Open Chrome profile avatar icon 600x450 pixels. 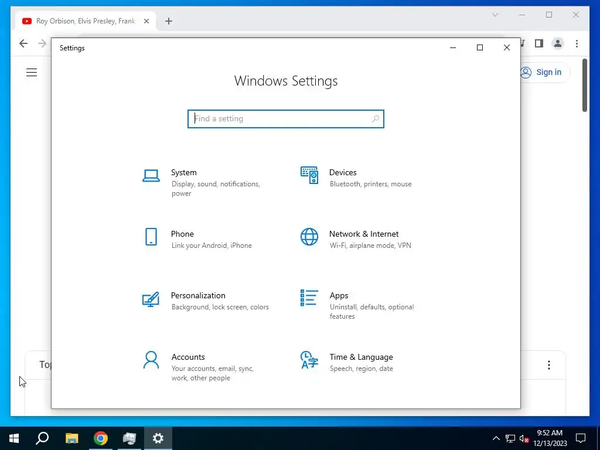tap(558, 43)
